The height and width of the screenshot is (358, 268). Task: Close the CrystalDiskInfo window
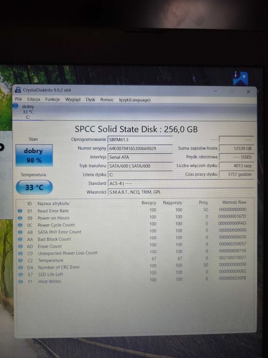pos(249,92)
